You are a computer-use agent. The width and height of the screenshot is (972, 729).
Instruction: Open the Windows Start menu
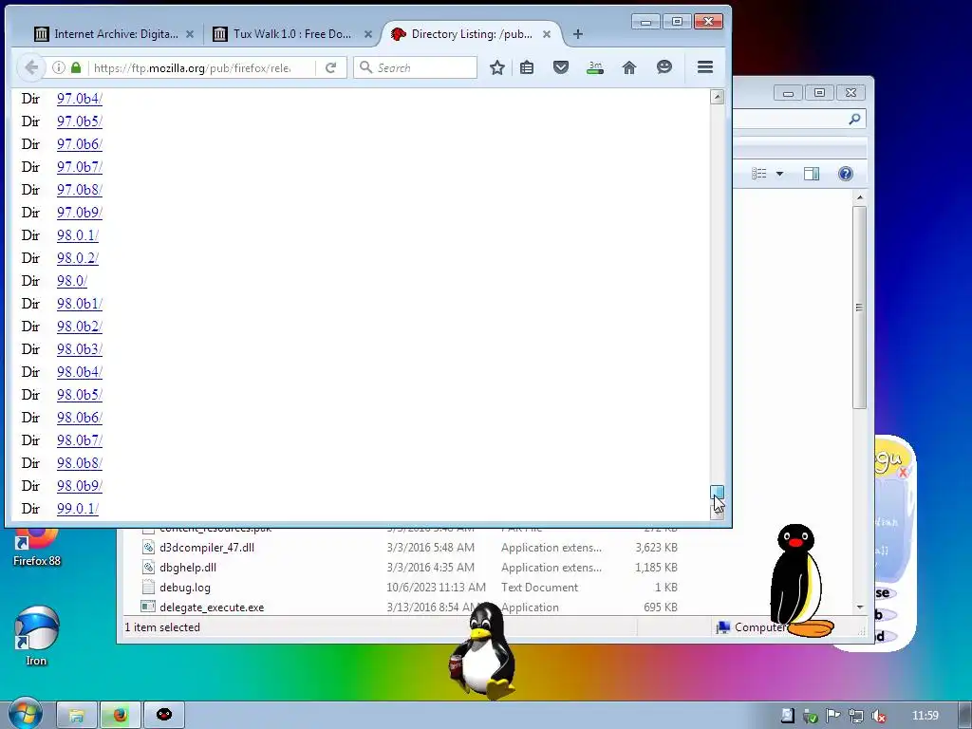pyautogui.click(x=25, y=714)
